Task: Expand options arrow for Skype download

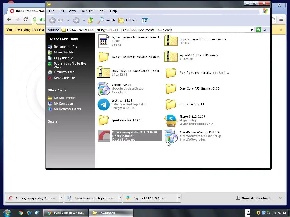Action: click(x=179, y=198)
